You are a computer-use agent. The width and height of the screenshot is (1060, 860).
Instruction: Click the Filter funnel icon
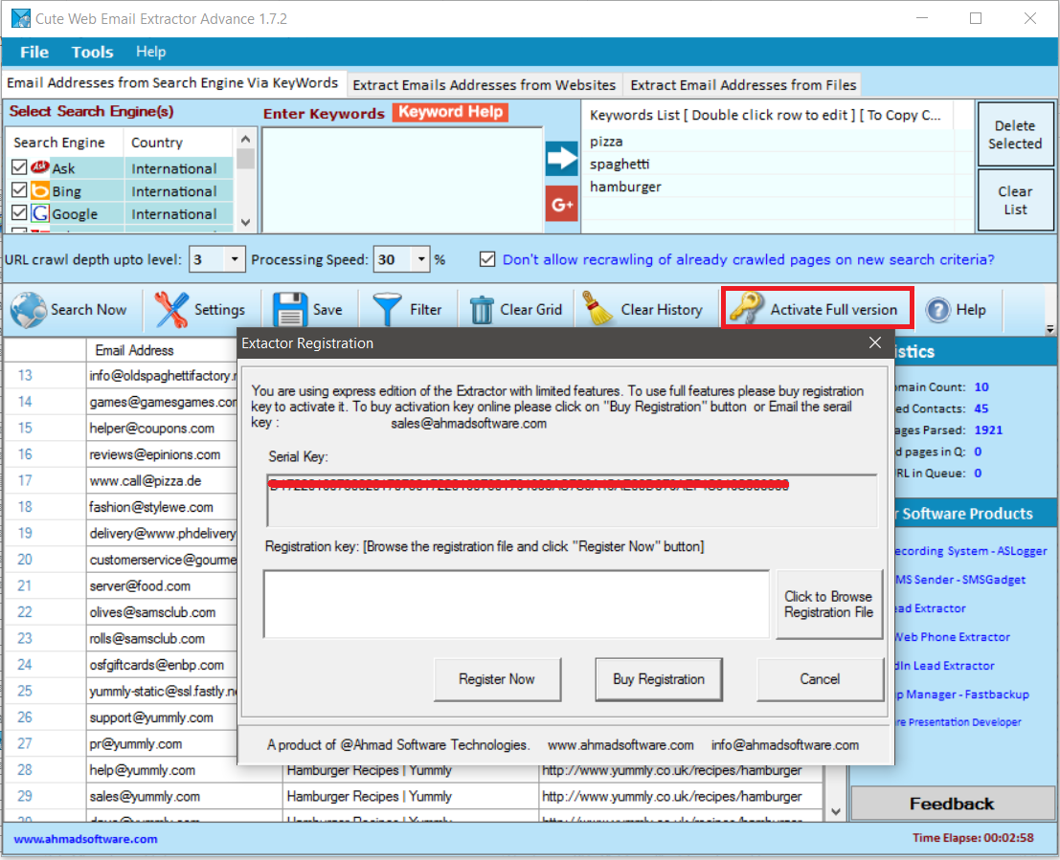click(388, 309)
